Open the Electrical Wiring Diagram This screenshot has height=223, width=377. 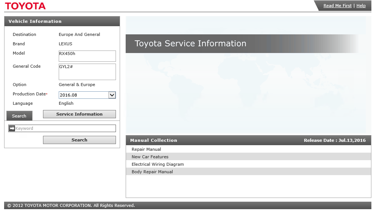(157, 164)
